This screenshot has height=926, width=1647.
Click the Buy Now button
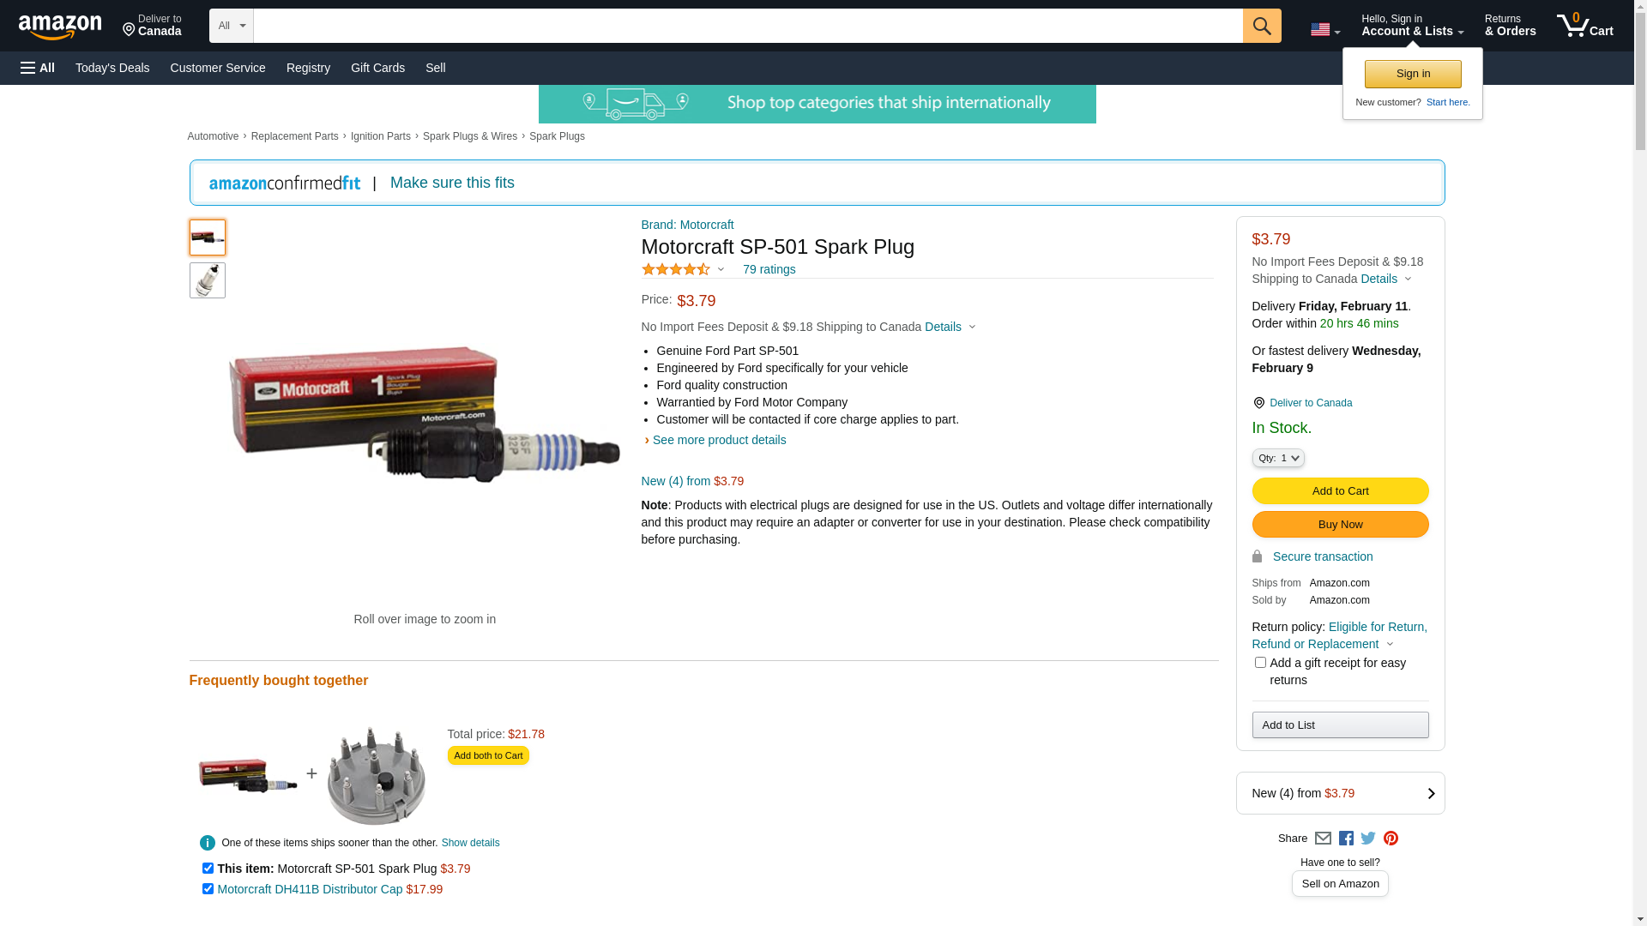(x=1340, y=525)
